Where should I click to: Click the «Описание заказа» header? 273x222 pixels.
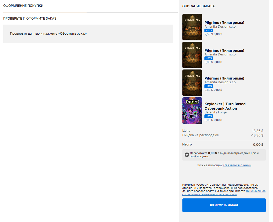(x=198, y=6)
